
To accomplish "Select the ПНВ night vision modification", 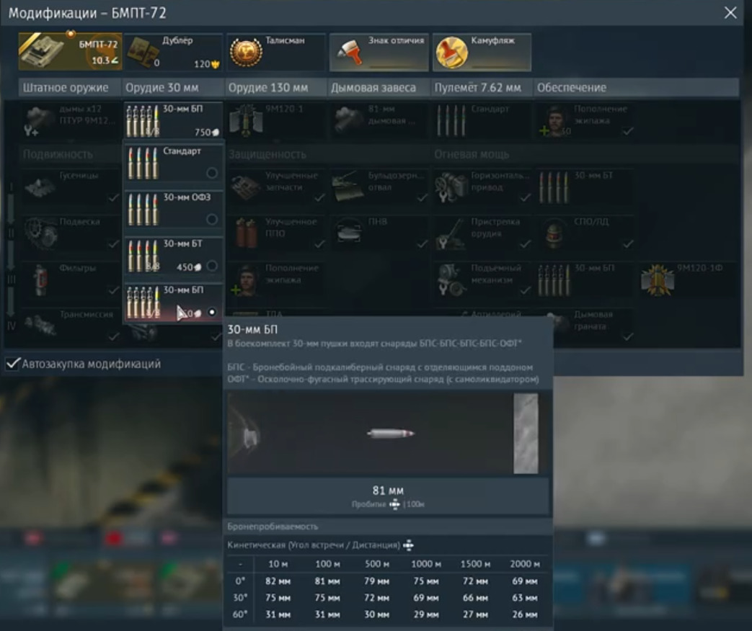I will coord(349,233).
